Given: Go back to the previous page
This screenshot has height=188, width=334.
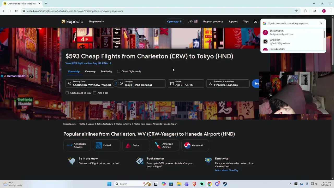Looking at the screenshot, I should [x=4, y=11].
